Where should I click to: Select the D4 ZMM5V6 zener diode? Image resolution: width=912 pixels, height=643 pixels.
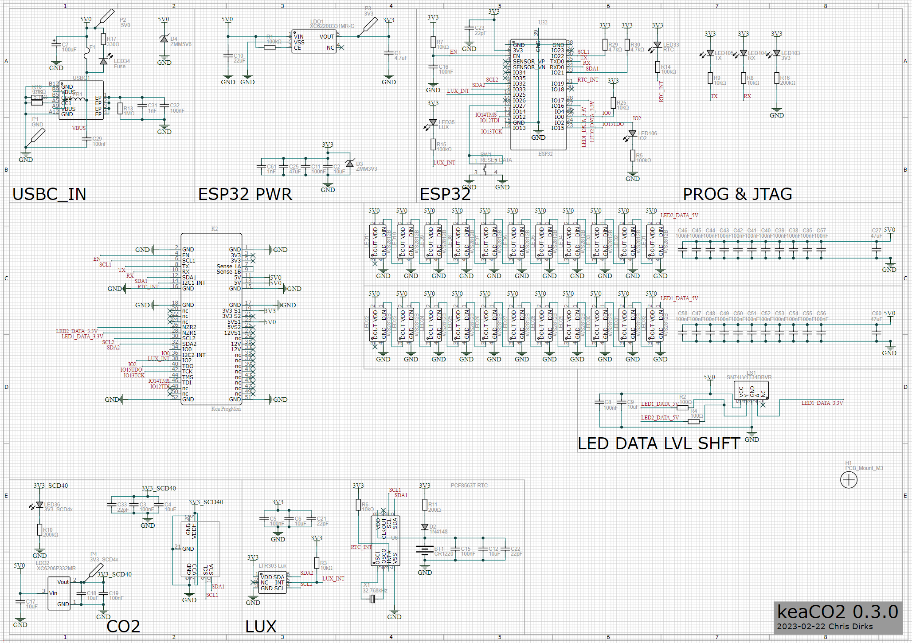[164, 39]
